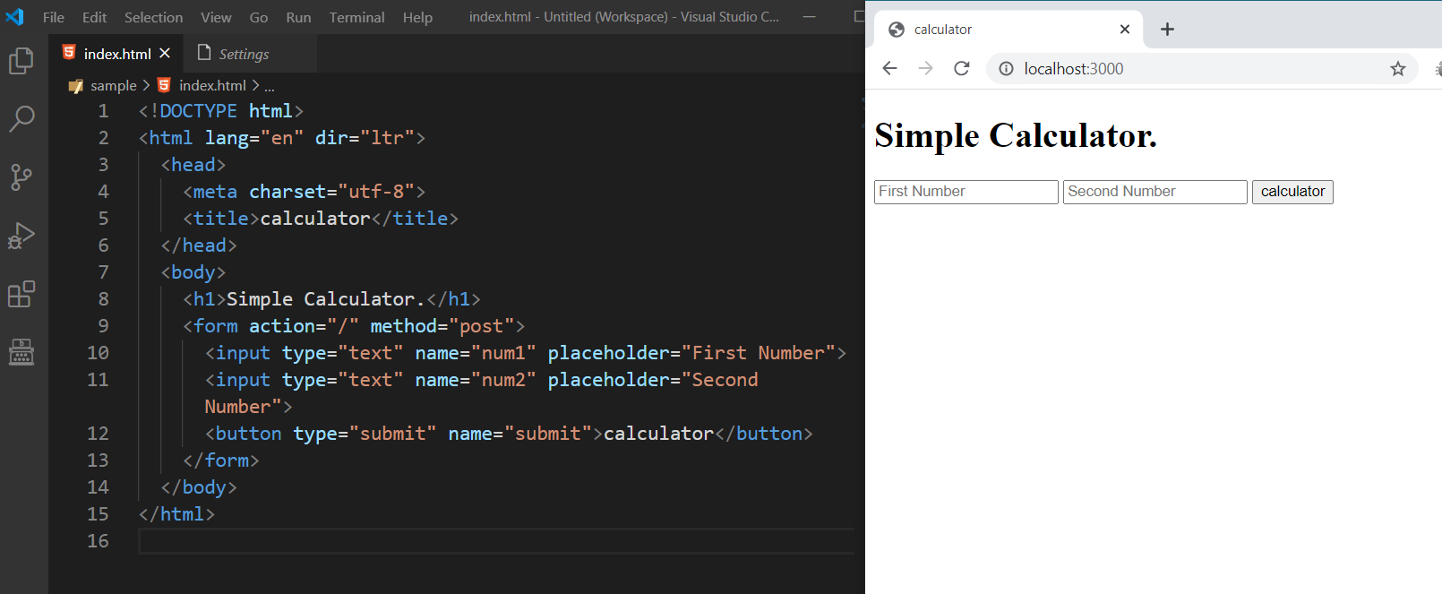Reload the localhost:3000 page
Screen dimensions: 1442x594
[962, 69]
